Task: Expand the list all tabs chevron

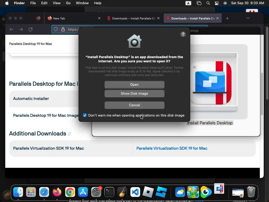Action: tap(248, 18)
